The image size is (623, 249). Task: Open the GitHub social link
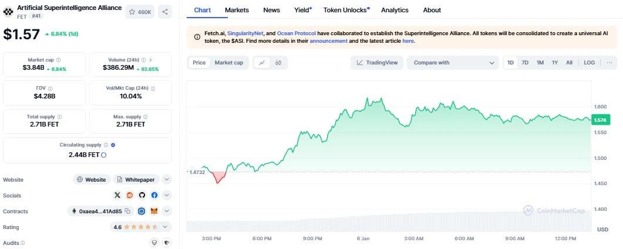[x=142, y=195]
